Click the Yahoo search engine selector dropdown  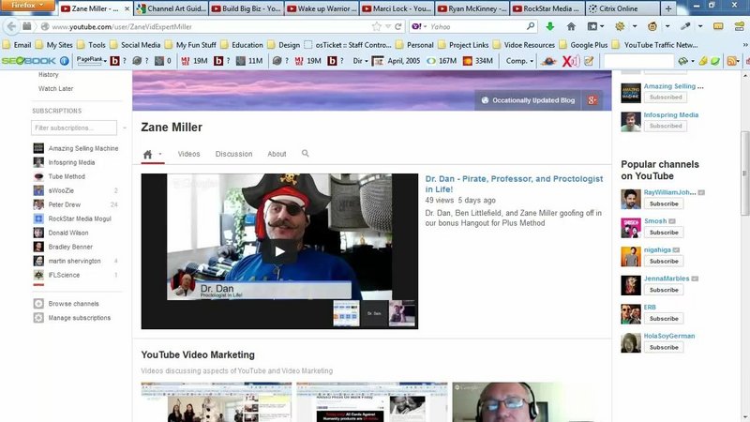pos(417,27)
